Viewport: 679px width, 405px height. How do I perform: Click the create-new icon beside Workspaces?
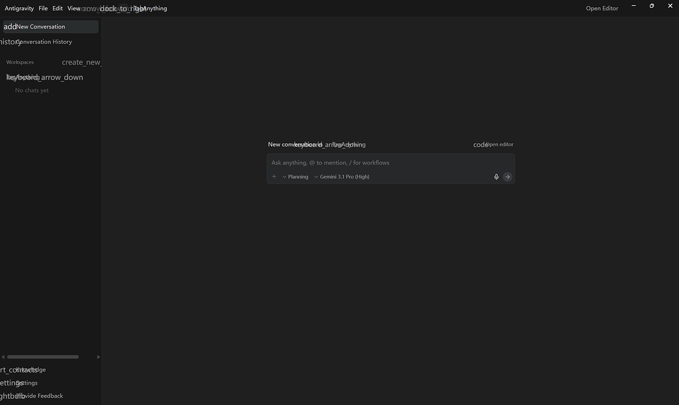[x=82, y=62]
